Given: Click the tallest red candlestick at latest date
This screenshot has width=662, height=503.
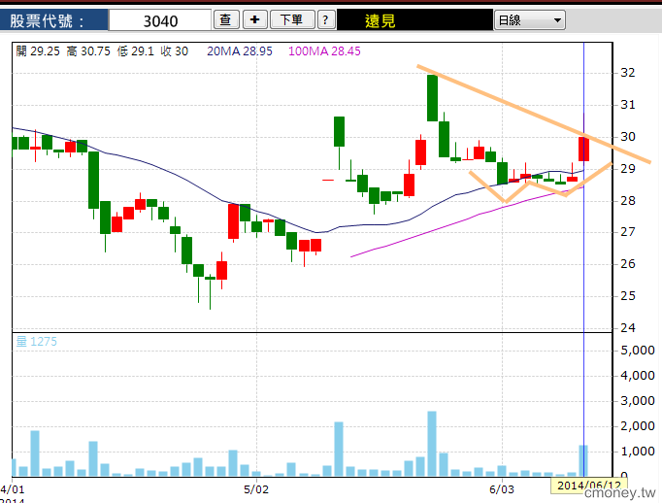Looking at the screenshot, I should tap(583, 149).
